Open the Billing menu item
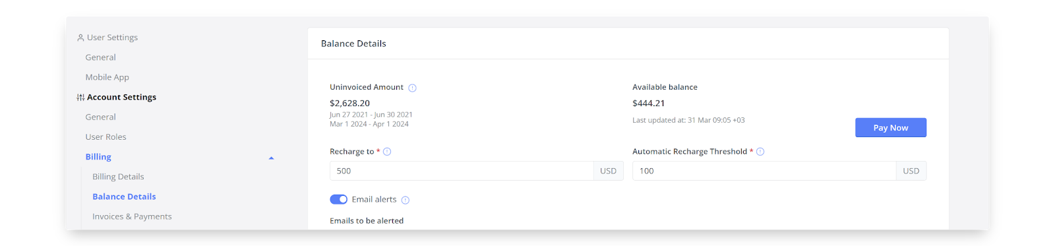 pyautogui.click(x=98, y=157)
